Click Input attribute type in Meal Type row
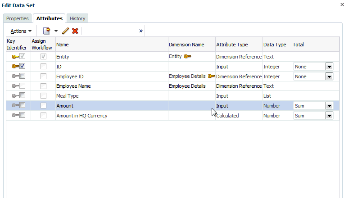This screenshot has height=198, width=344. click(222, 96)
